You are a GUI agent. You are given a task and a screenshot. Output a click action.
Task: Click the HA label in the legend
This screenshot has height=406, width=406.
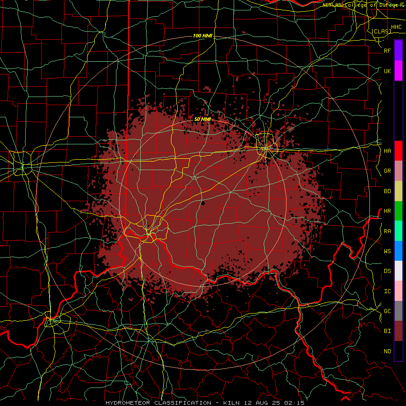[x=387, y=151]
